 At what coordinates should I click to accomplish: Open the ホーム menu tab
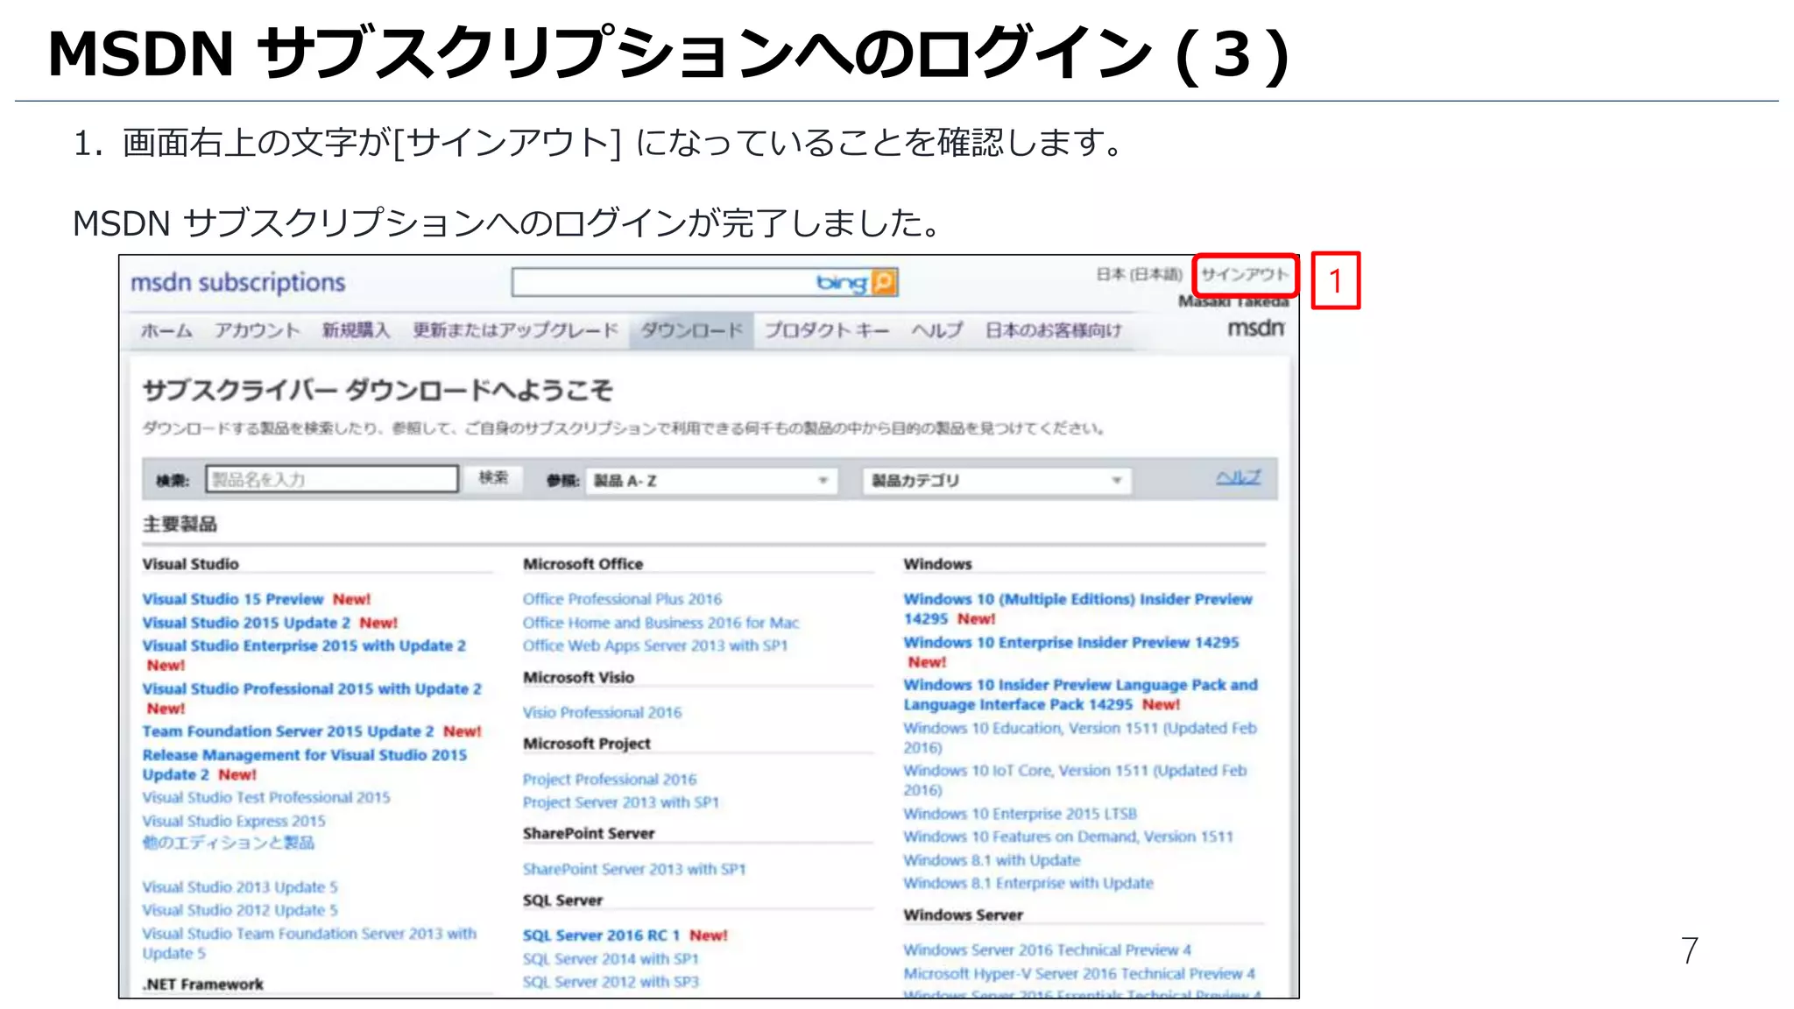tap(166, 330)
